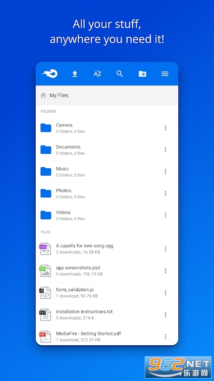Tap the TXT document file icon
214x381 pixels.
point(46,315)
